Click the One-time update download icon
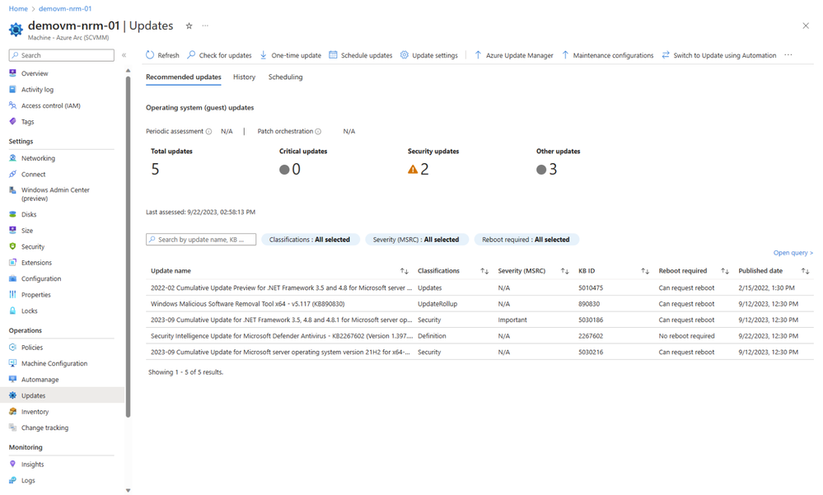Image resolution: width=823 pixels, height=495 pixels. [264, 55]
